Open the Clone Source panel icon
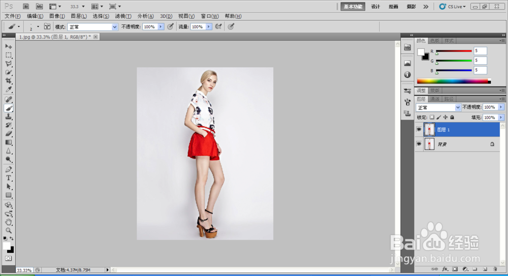The image size is (508, 276). (407, 113)
